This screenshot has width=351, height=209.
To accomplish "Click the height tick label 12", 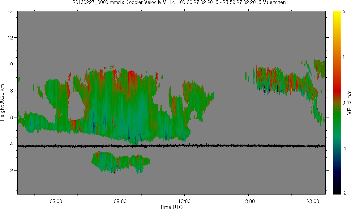I will pos(10,38).
